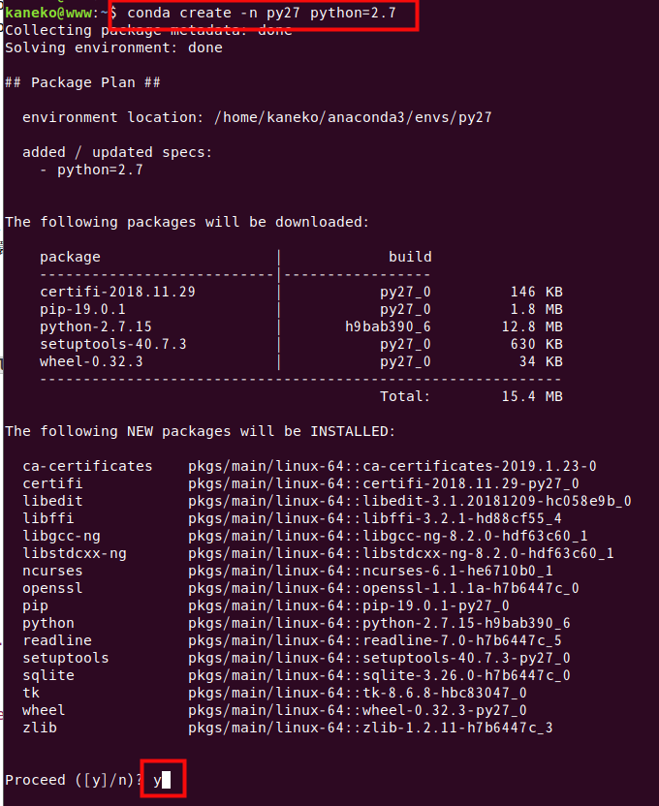Click 'openssl' in the NEW packages list

53,588
